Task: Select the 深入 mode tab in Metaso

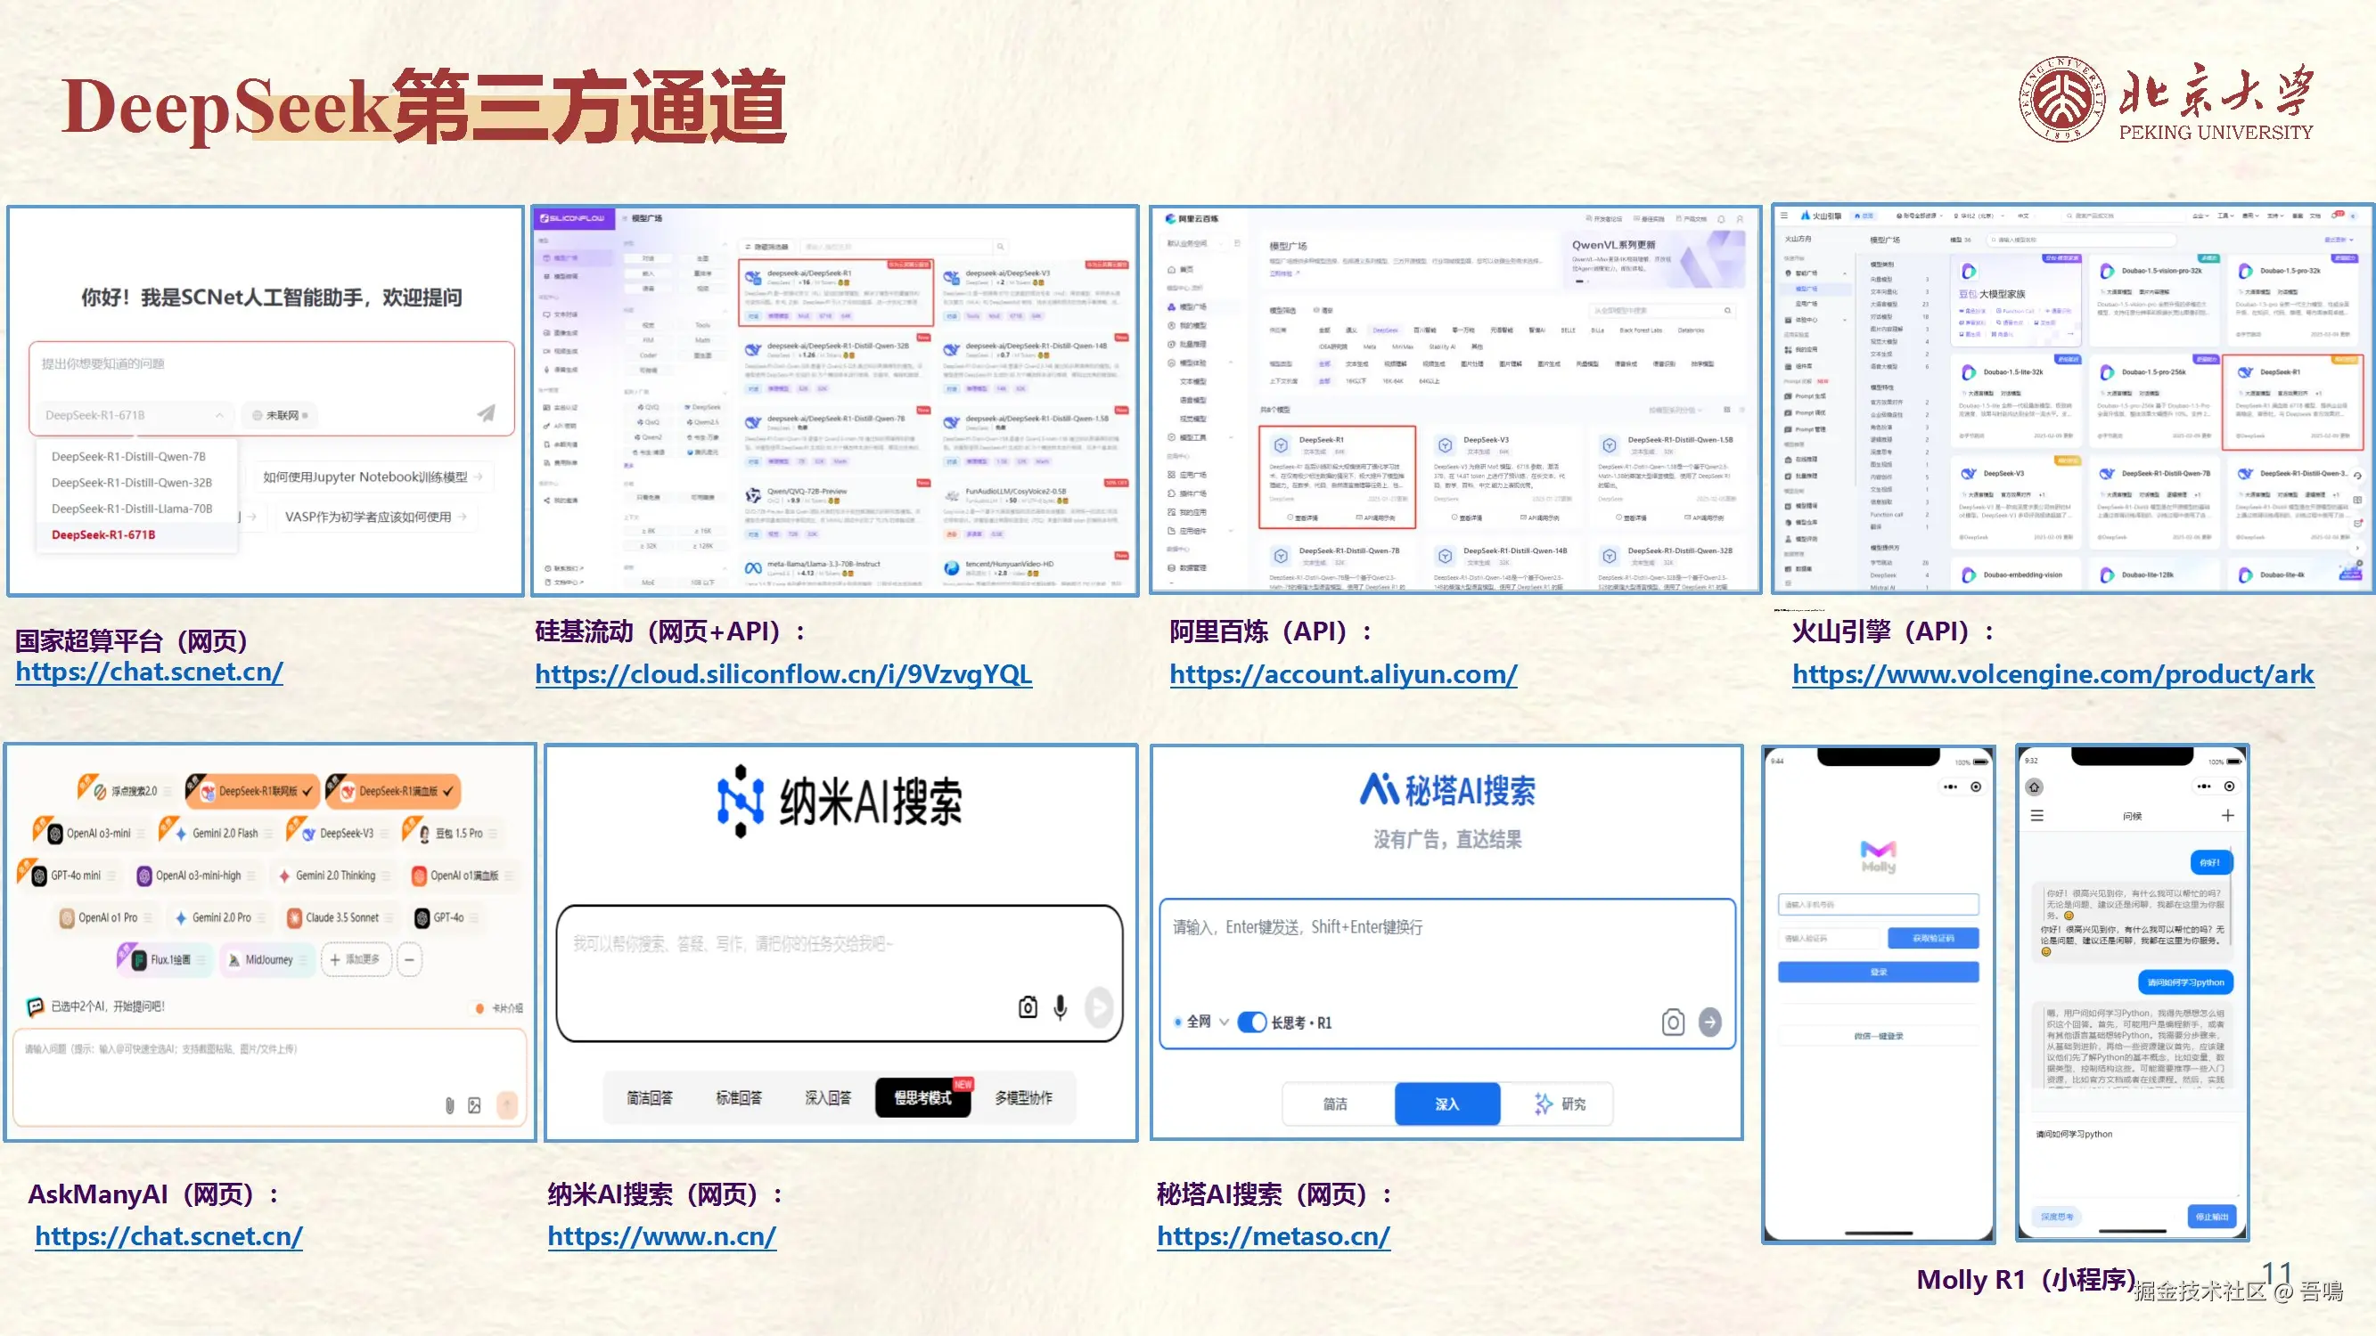Action: click(x=1446, y=1104)
